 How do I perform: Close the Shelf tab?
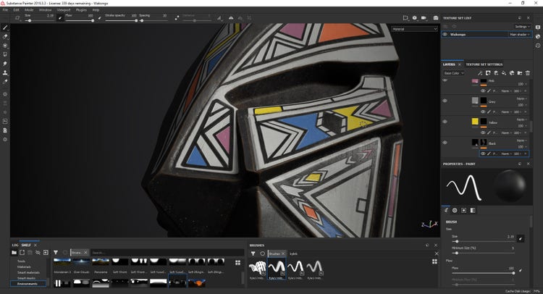tap(35, 245)
